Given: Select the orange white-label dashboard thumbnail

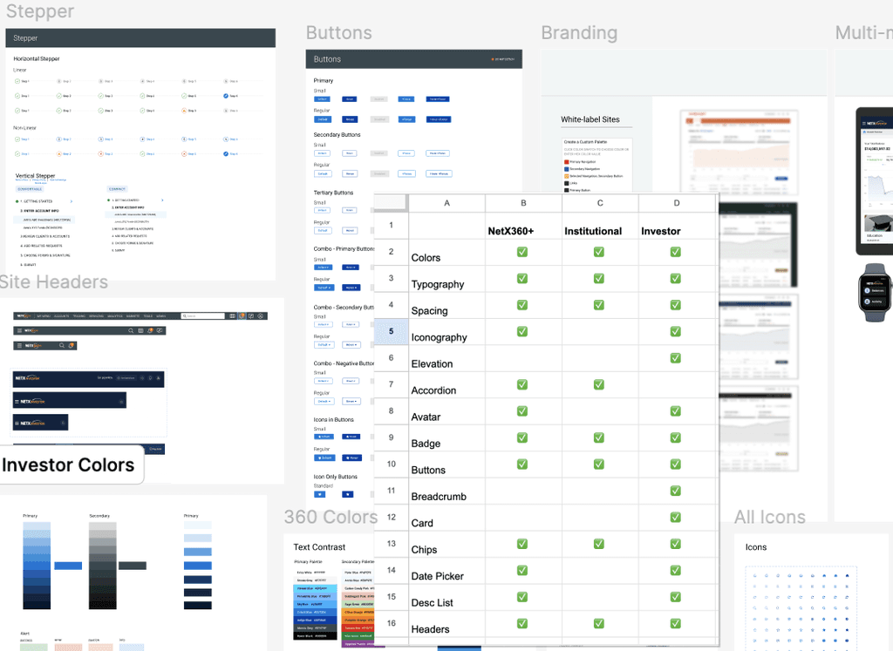Looking at the screenshot, I should point(740,153).
